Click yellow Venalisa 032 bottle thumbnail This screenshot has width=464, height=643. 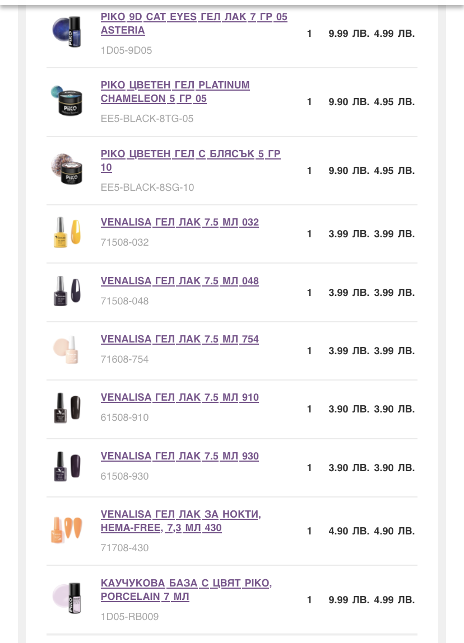tap(67, 232)
